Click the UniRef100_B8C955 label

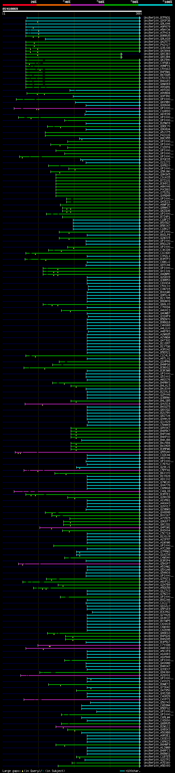pyautogui.click(x=157, y=138)
